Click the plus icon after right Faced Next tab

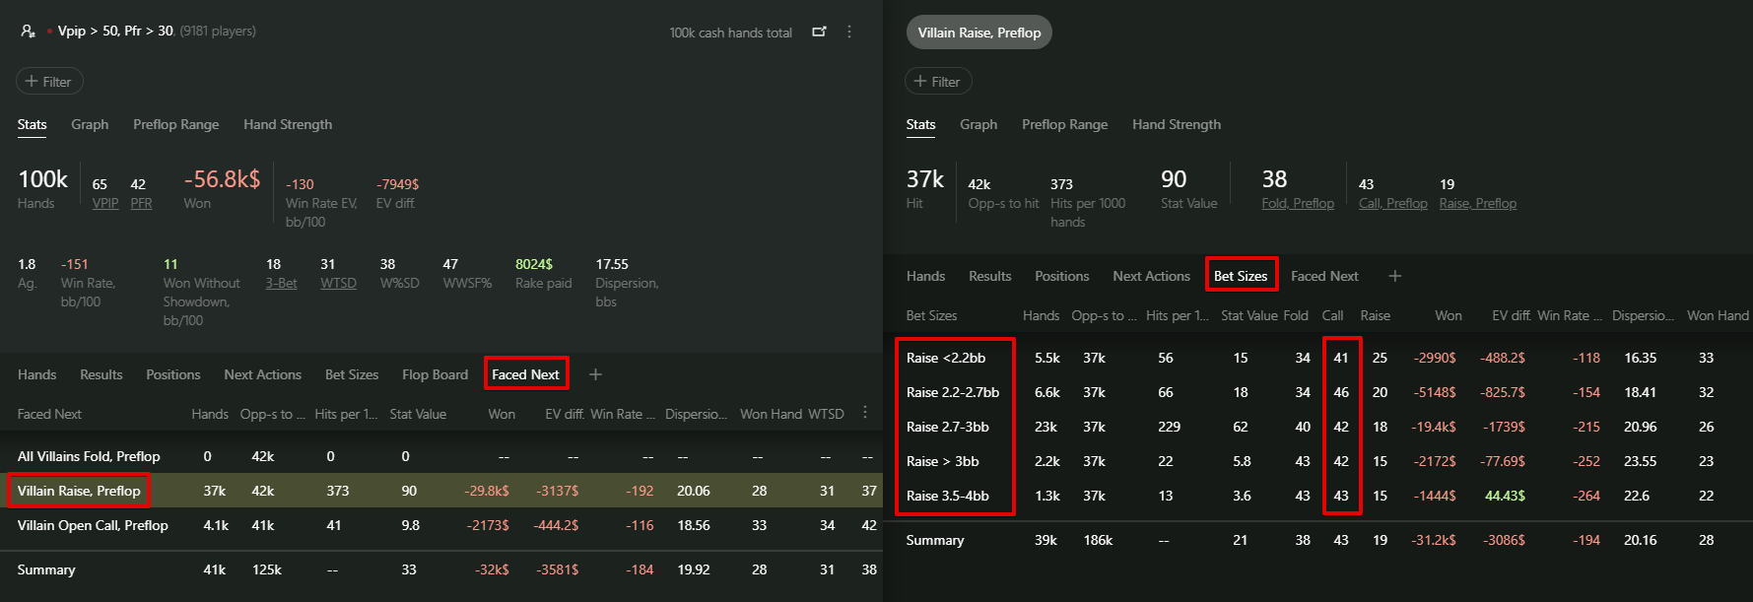[x=1394, y=276]
